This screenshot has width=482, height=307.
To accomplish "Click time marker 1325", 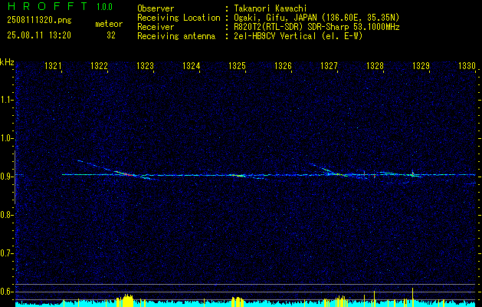I will pyautogui.click(x=238, y=65).
